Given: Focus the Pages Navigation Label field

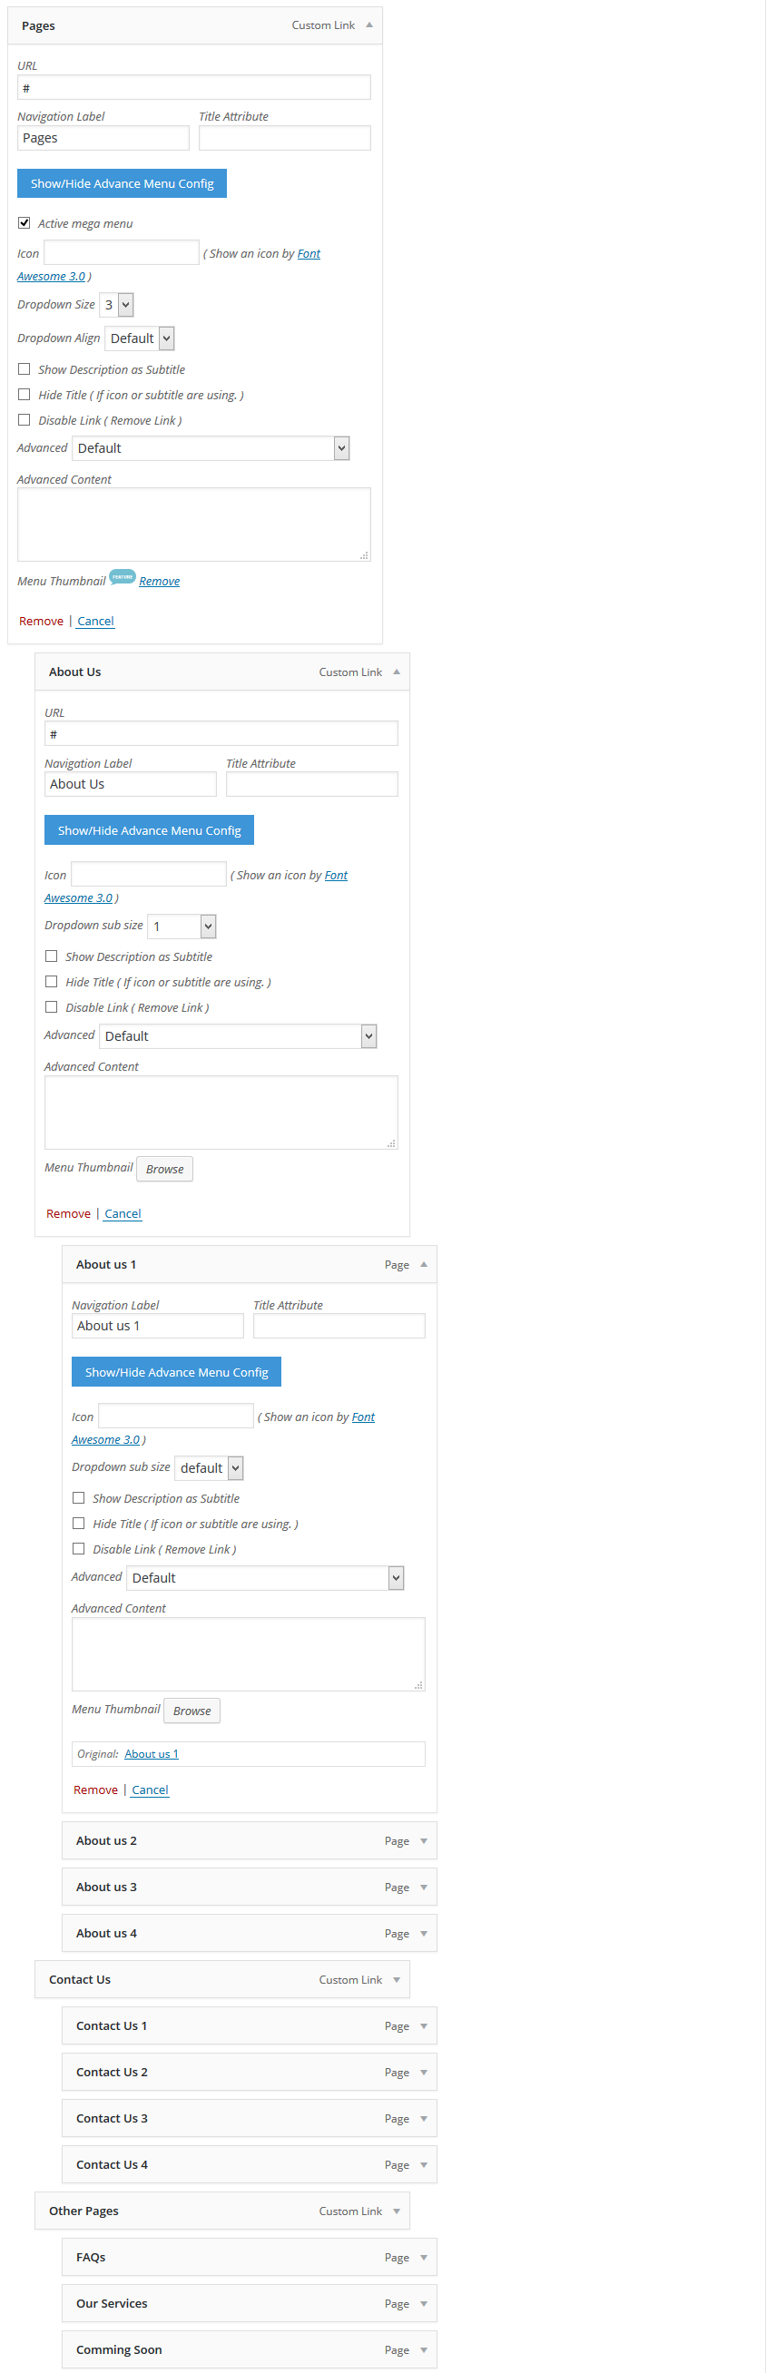Looking at the screenshot, I should (x=103, y=138).
